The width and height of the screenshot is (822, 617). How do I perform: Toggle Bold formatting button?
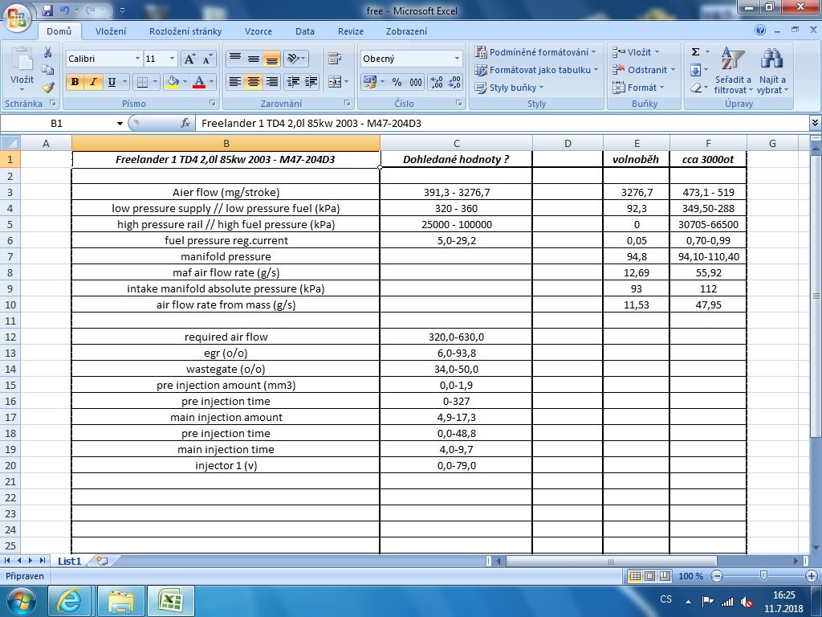tap(75, 82)
